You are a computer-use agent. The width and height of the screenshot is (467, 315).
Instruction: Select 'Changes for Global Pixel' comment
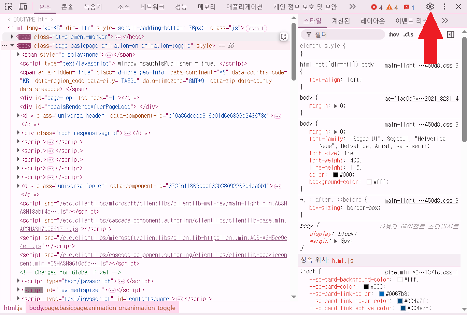pyautogui.click(x=71, y=272)
